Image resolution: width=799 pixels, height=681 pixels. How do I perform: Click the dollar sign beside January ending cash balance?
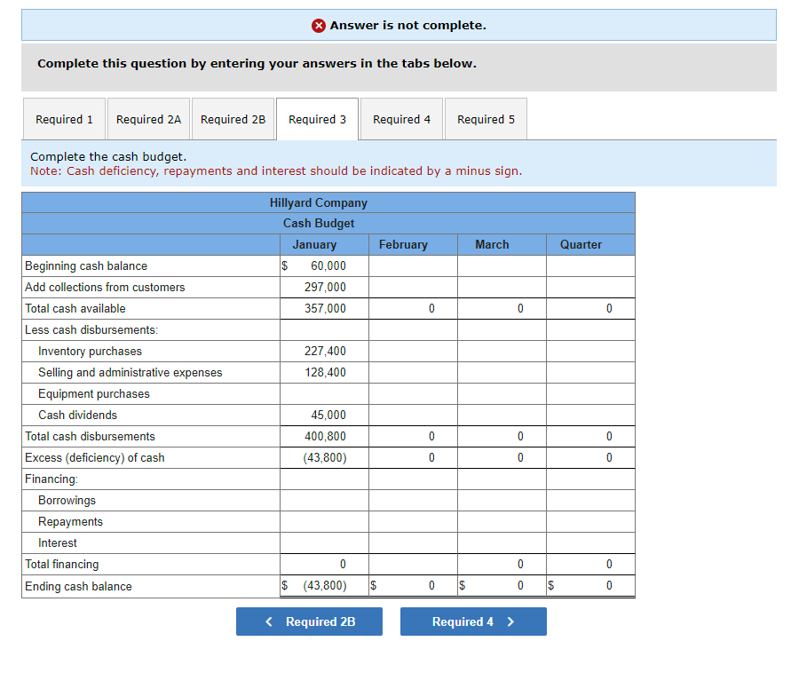(285, 585)
